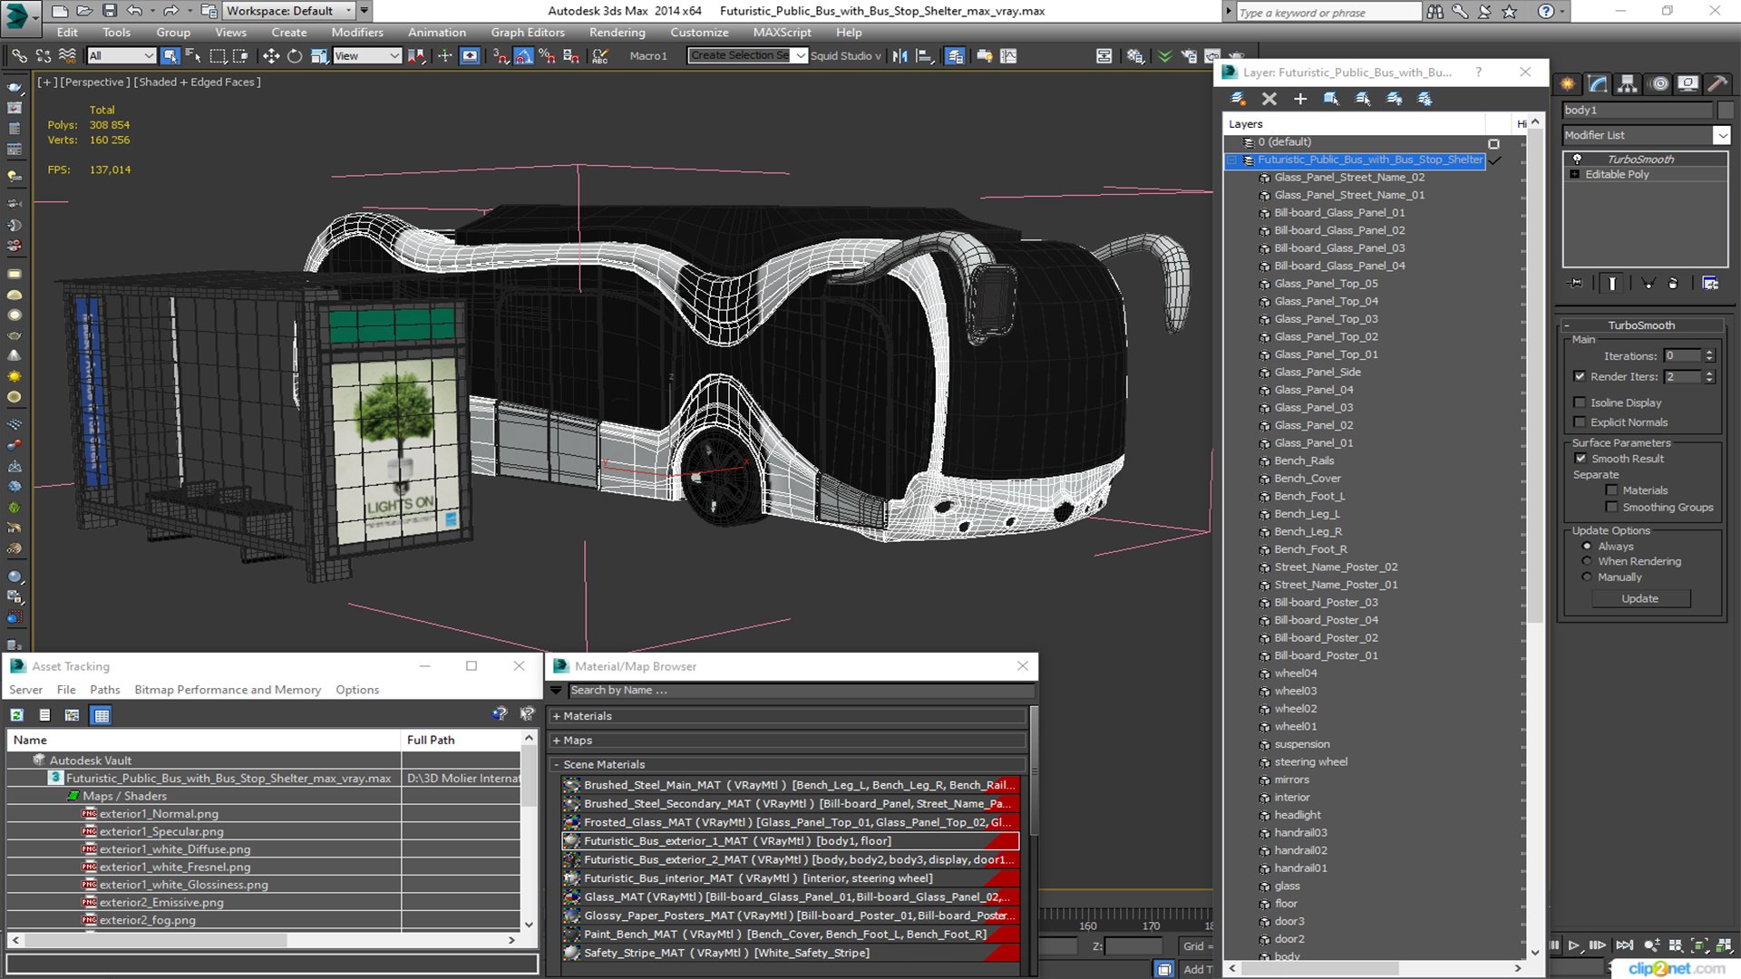This screenshot has height=979, width=1741.
Task: Select the Manually update radio button
Action: coord(1587,577)
